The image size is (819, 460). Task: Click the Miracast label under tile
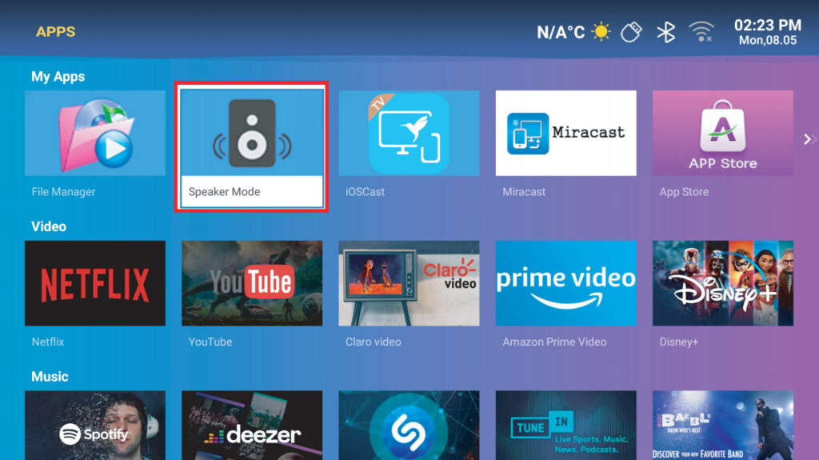(x=524, y=192)
